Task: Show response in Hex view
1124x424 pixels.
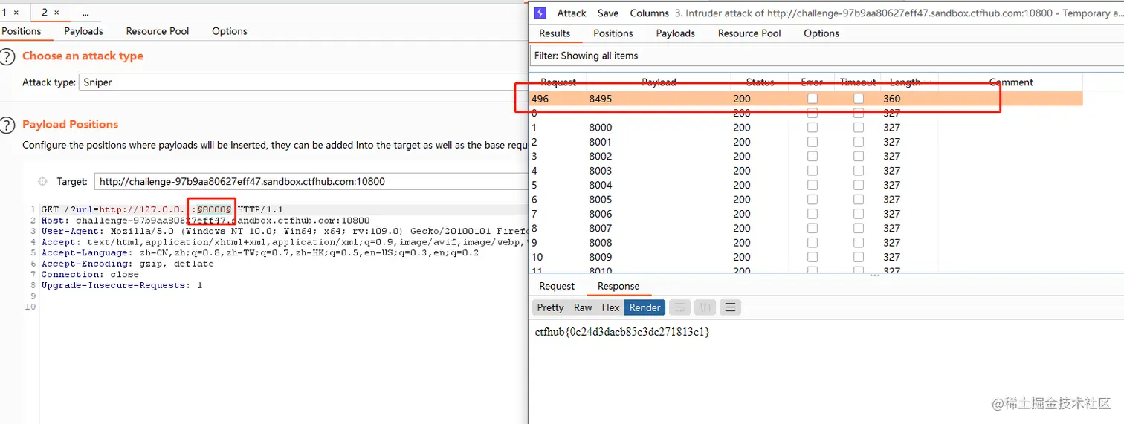Action: pyautogui.click(x=611, y=307)
